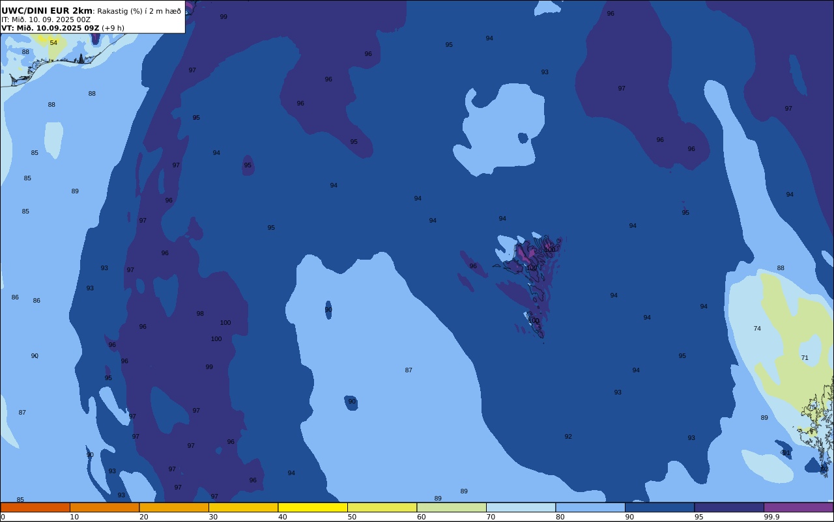
Task: Click the '74' humidity value on map
Action: [x=757, y=329]
